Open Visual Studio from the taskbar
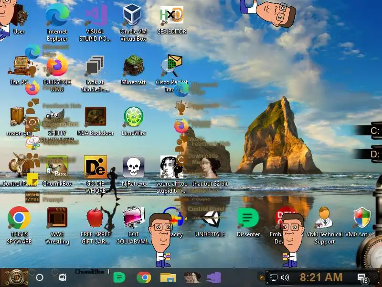Viewport: 382px width, 287px height. [214, 277]
